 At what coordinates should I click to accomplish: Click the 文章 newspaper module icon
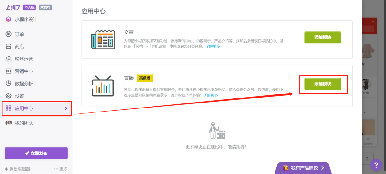[103, 39]
